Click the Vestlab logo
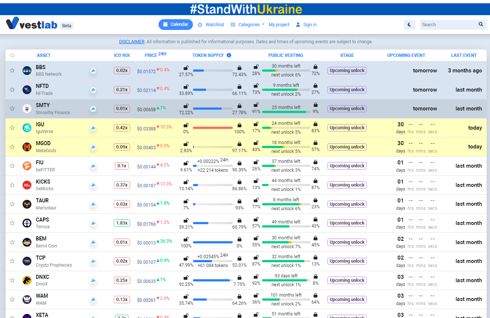490x318 pixels. [x=32, y=24]
